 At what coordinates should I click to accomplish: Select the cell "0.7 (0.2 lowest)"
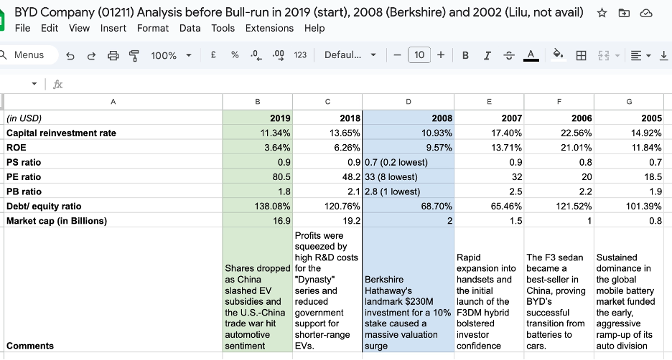408,162
